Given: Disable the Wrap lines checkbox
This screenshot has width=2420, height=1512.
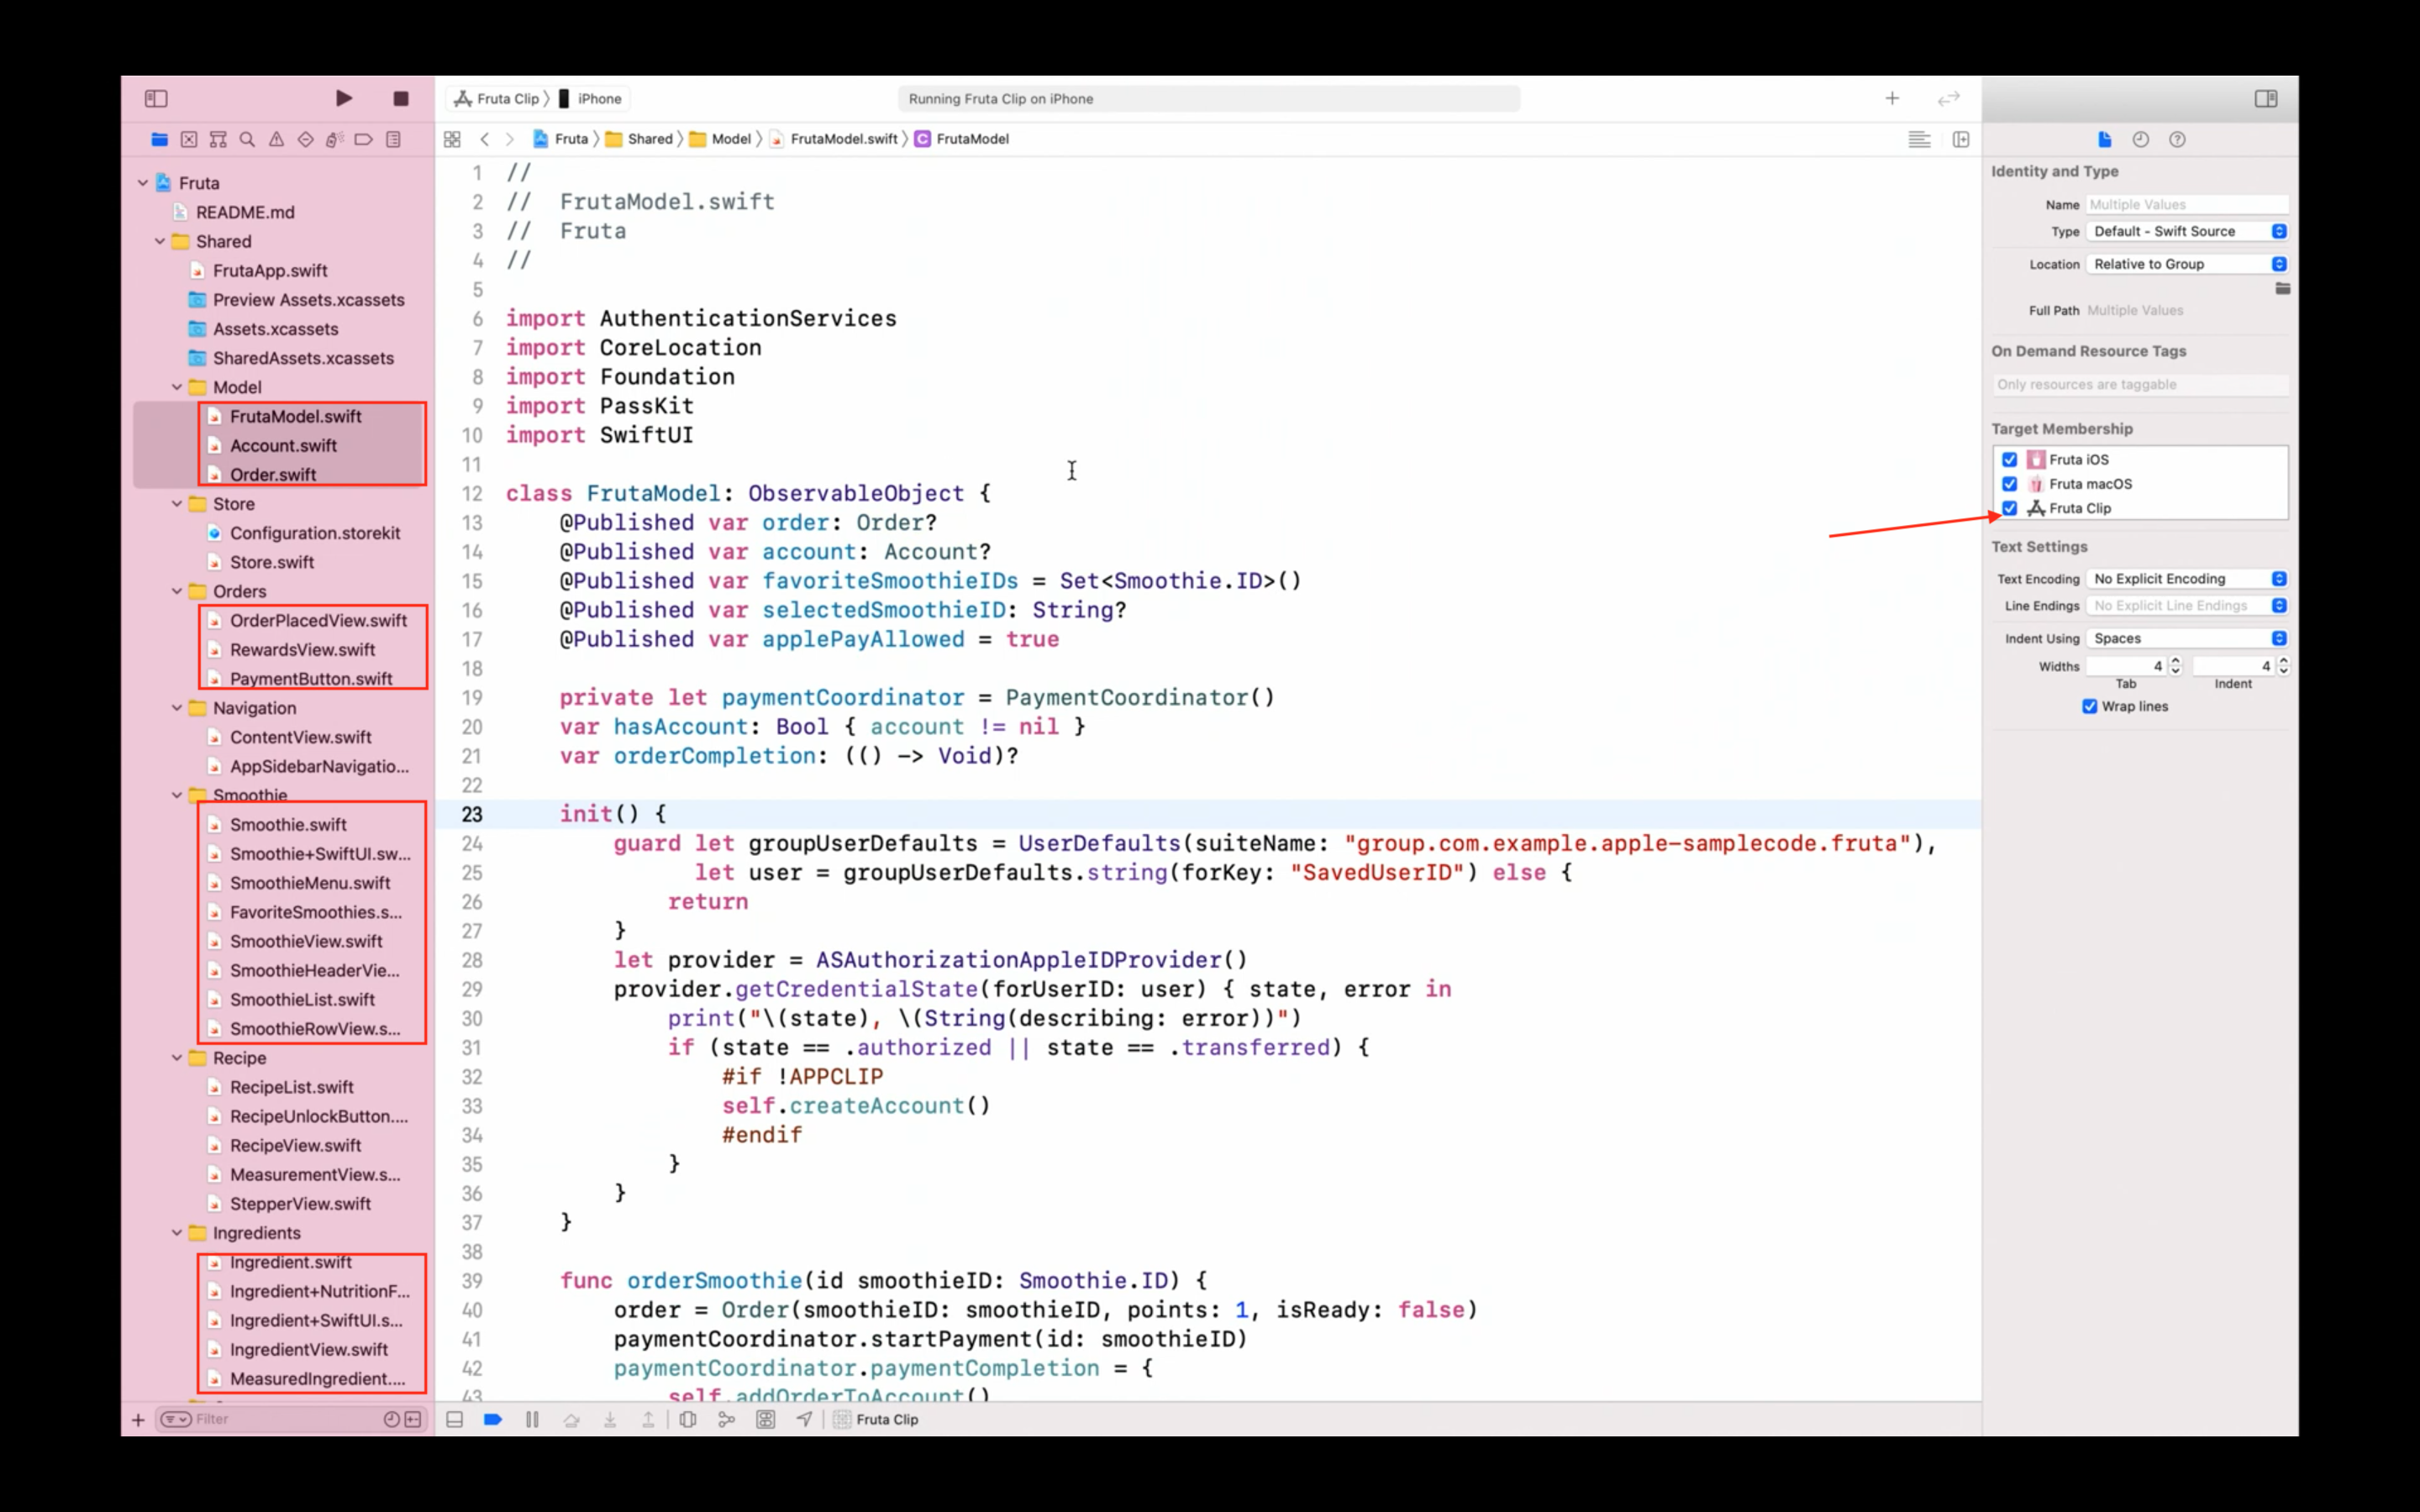Looking at the screenshot, I should (2089, 706).
